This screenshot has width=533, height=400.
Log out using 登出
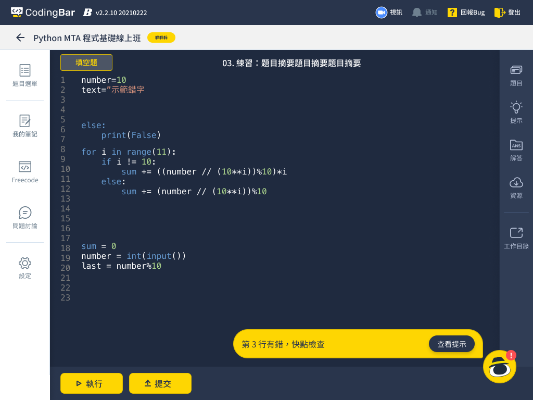507,12
